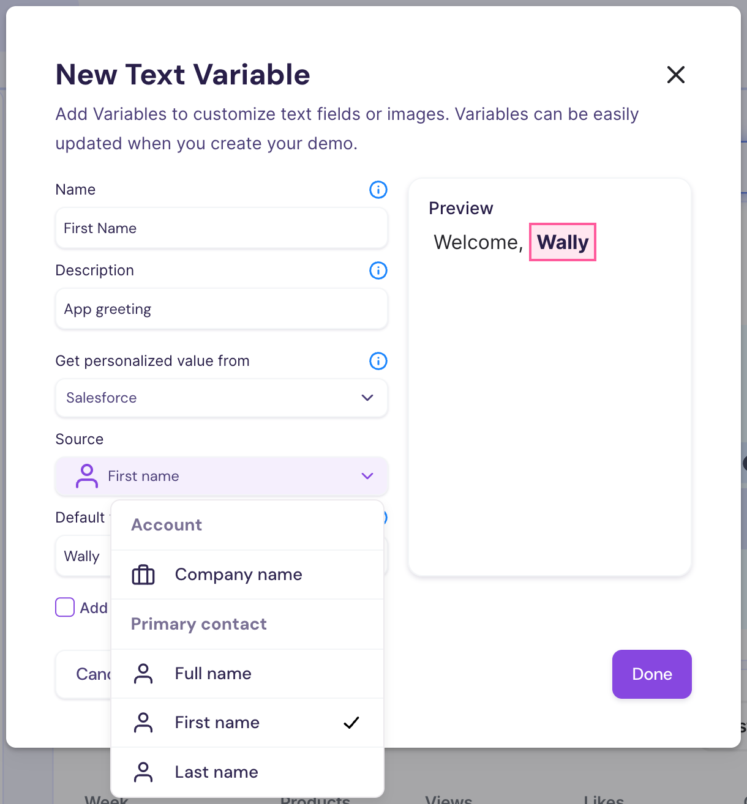This screenshot has height=804, width=747.
Task: Collapse the Source dropdown chevron
Action: [x=367, y=476]
